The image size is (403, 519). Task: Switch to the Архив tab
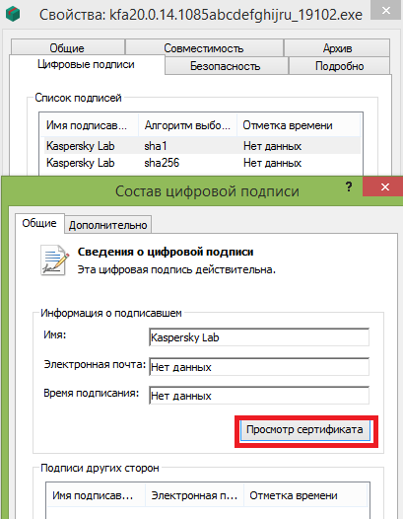point(337,48)
